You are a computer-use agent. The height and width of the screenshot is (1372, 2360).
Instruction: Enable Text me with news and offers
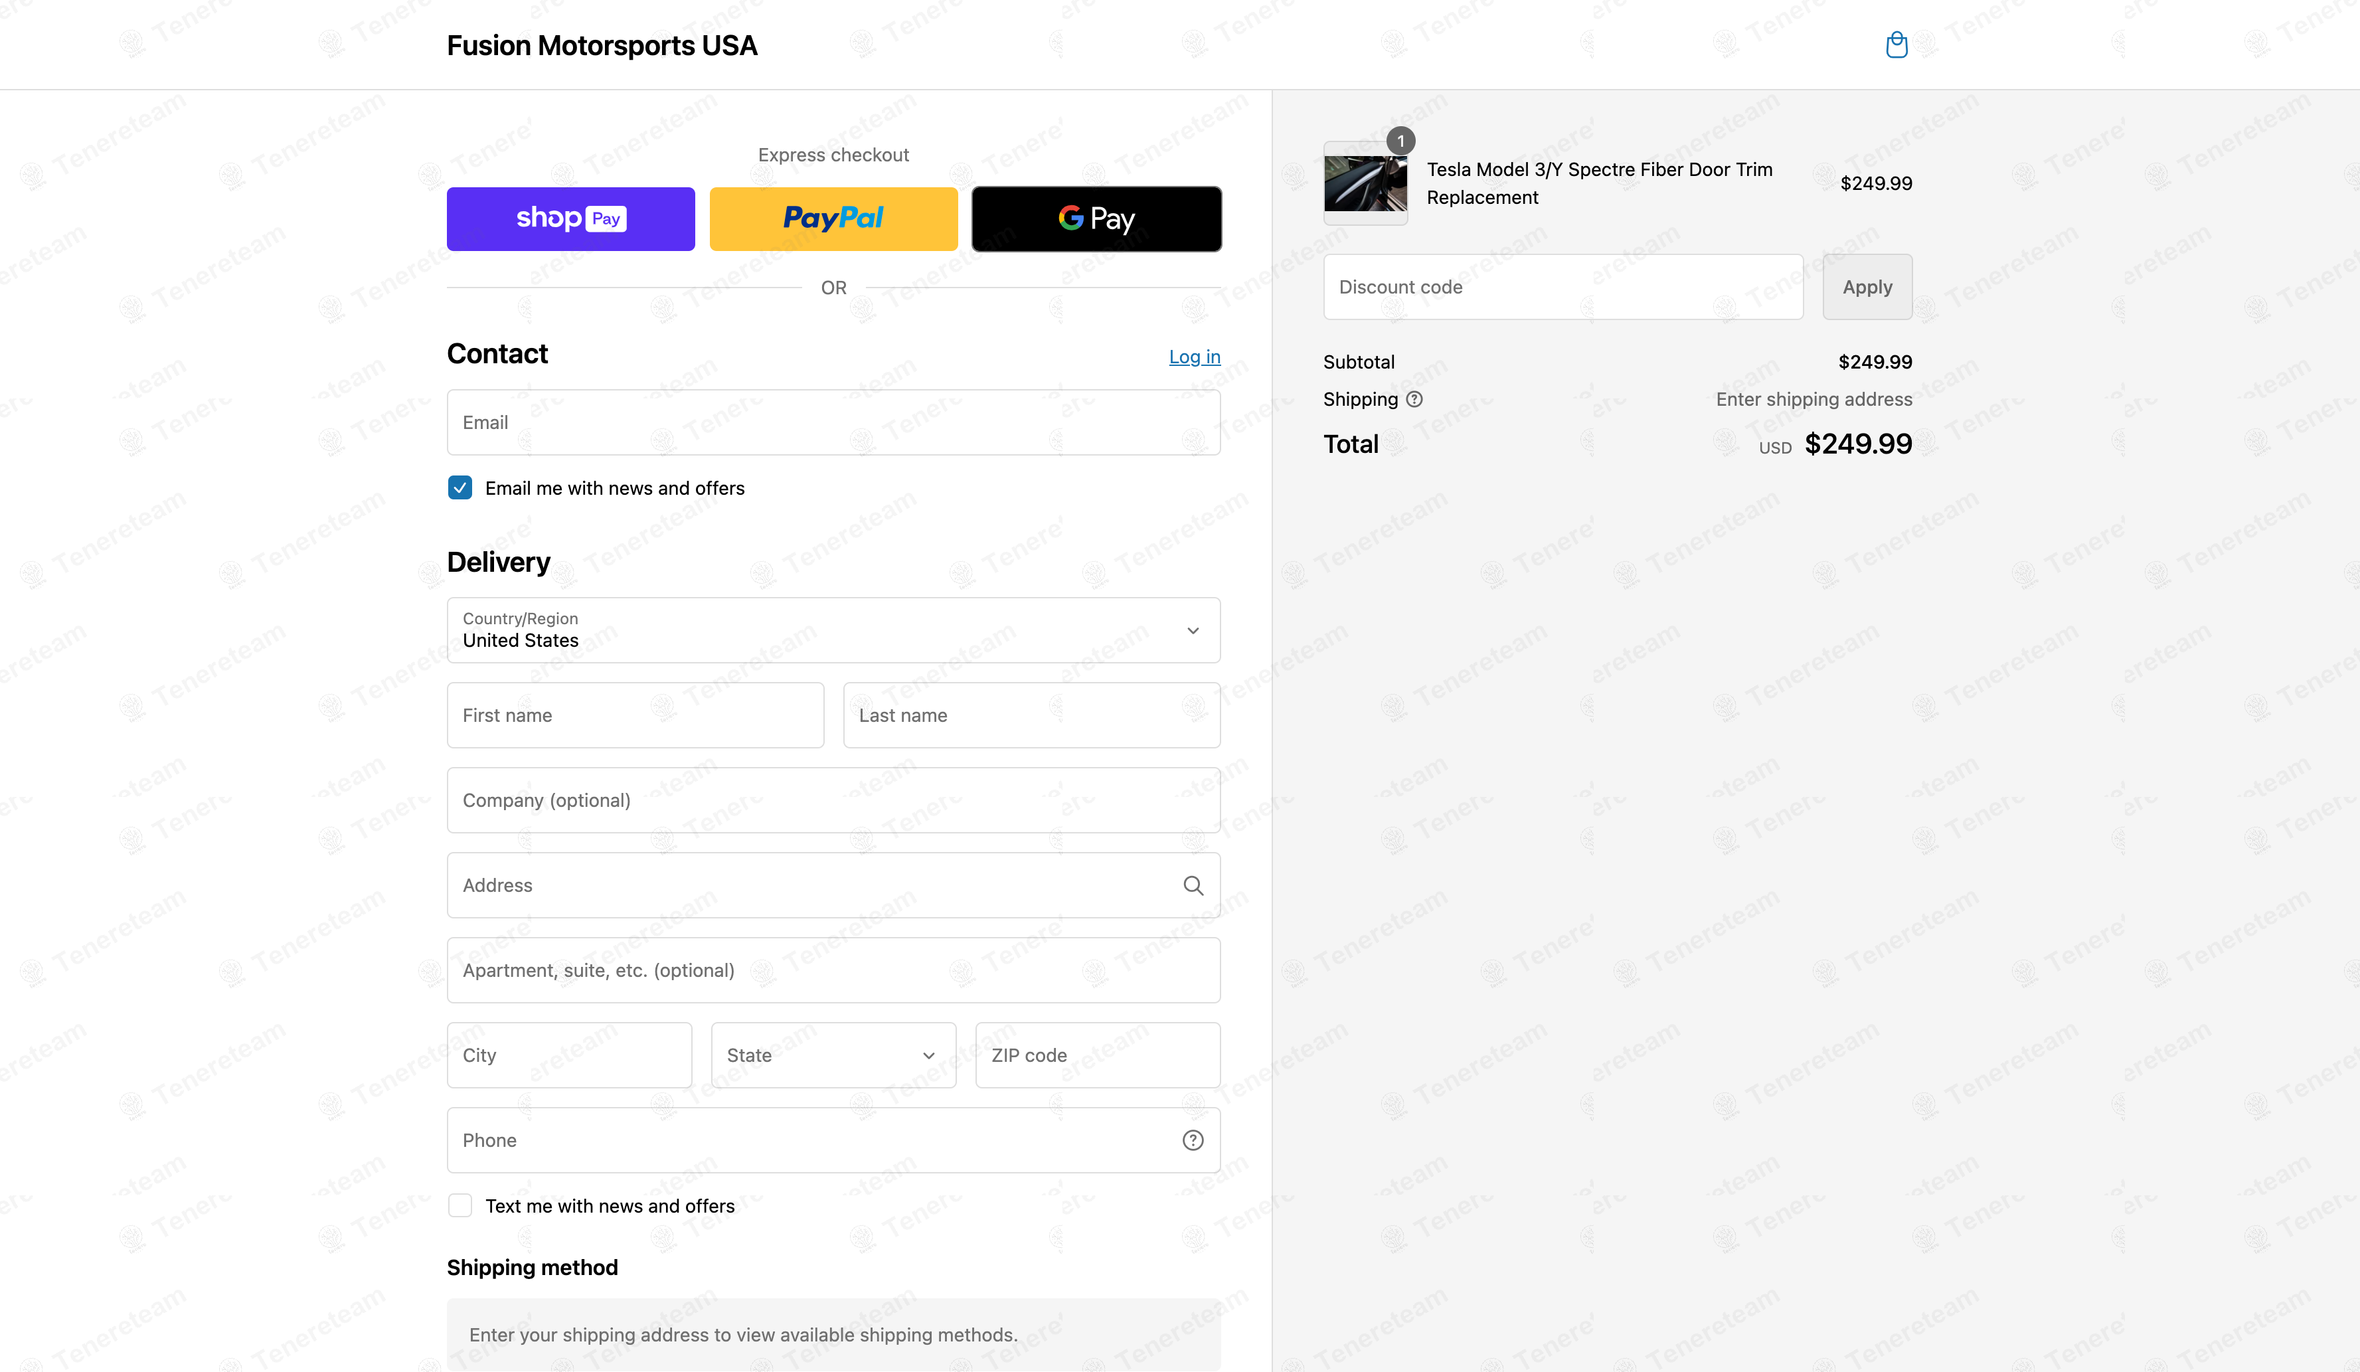460,1205
